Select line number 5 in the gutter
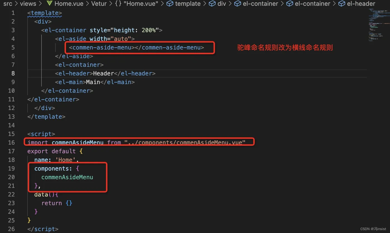This screenshot has height=233, width=390. coord(13,47)
